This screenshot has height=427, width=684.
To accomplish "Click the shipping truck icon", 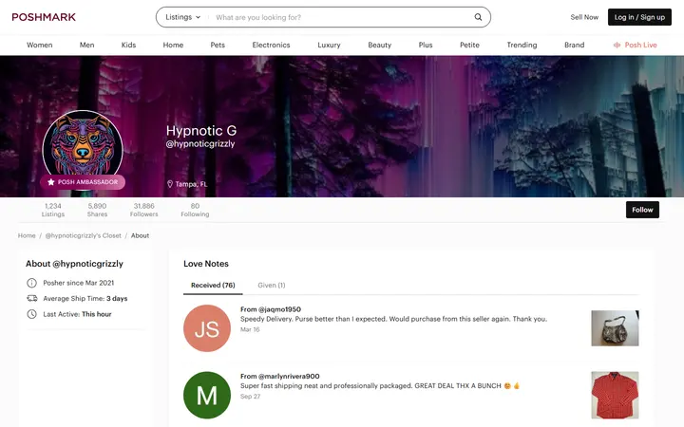I will point(32,299).
